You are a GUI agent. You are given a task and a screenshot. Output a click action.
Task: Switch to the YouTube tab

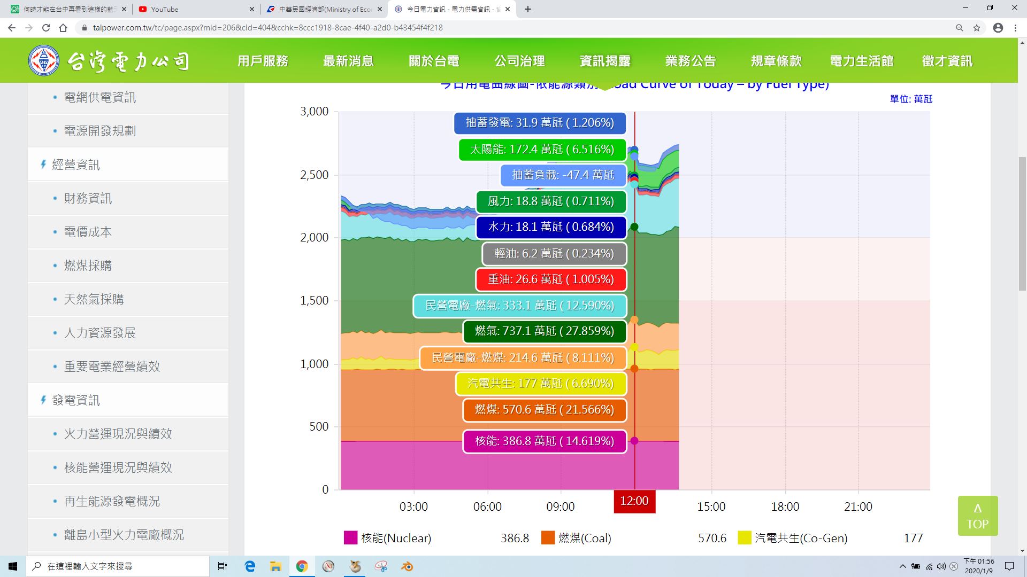click(x=196, y=9)
